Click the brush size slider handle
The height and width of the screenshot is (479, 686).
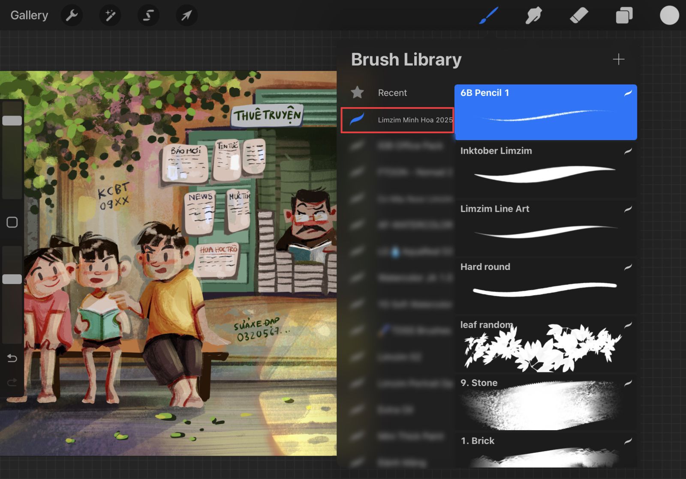pyautogui.click(x=12, y=120)
